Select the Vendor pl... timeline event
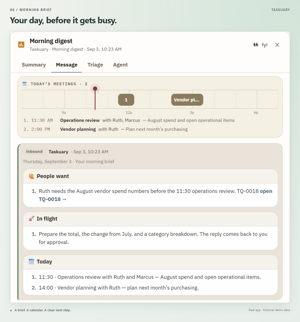Viewport: 300px width, 322px height. pos(187,100)
